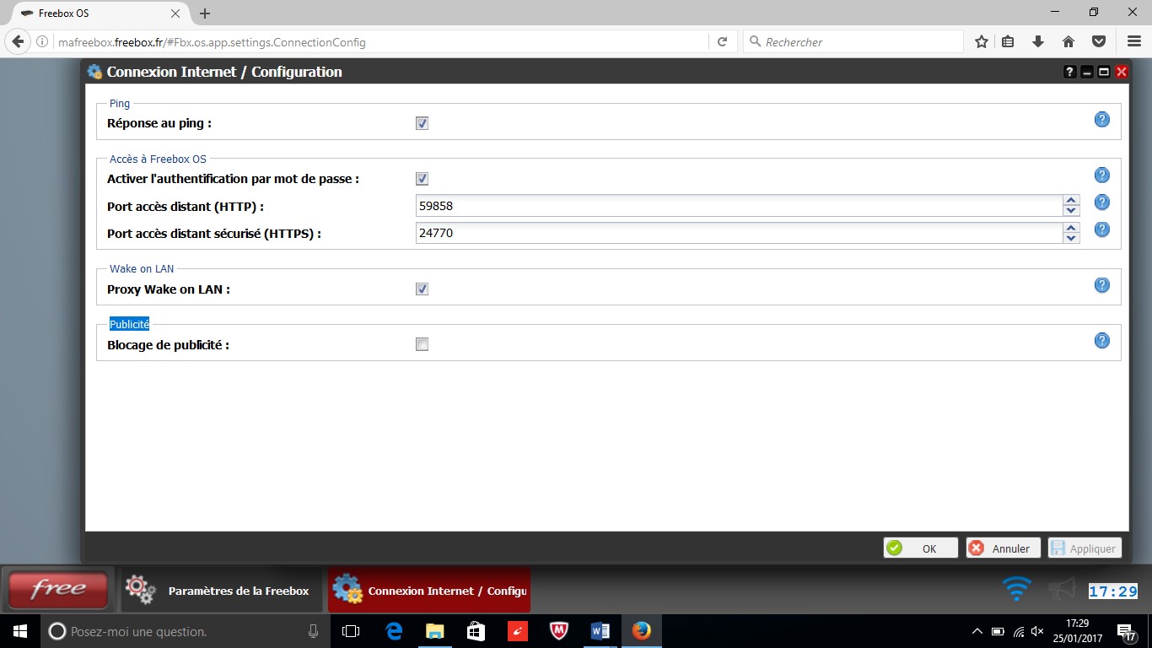
Task: Show bookmarks list in Firefox toolbar
Action: 1009,41
